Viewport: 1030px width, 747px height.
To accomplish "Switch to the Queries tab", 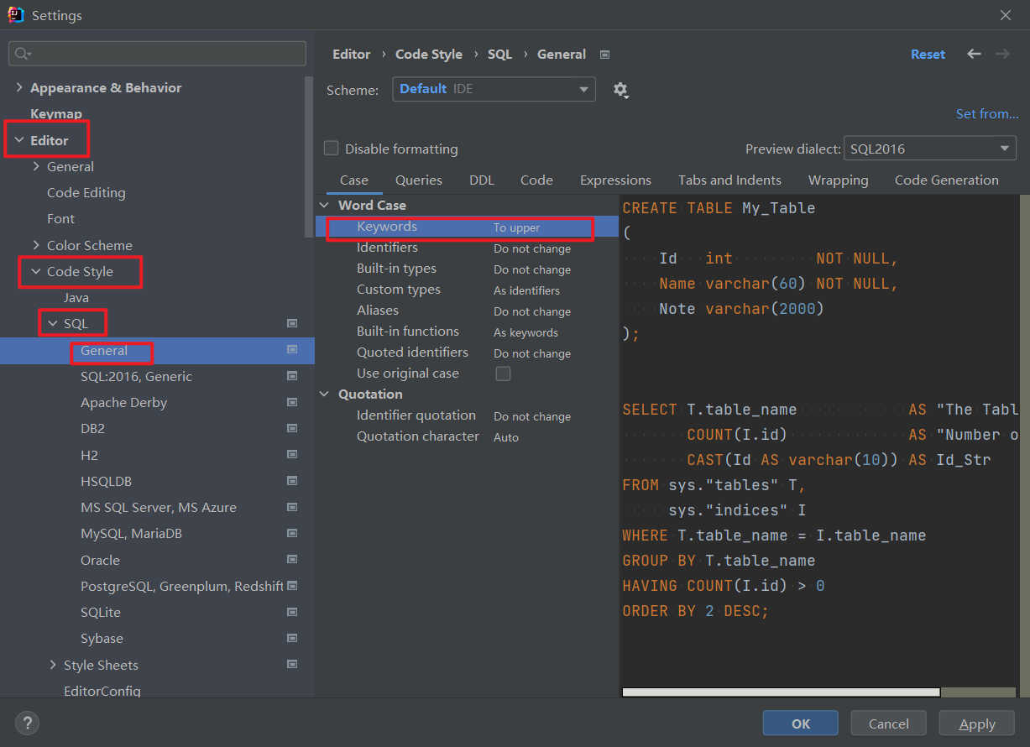I will (418, 180).
